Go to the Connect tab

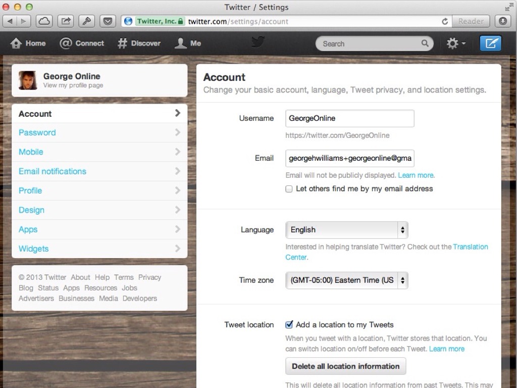click(x=82, y=43)
